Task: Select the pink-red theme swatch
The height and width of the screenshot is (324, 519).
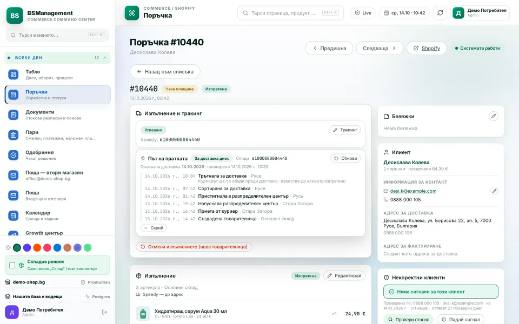Action: (48, 248)
